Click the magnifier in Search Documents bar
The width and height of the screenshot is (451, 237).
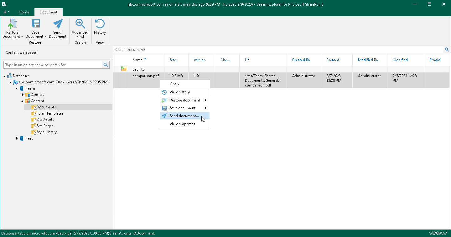(x=447, y=49)
